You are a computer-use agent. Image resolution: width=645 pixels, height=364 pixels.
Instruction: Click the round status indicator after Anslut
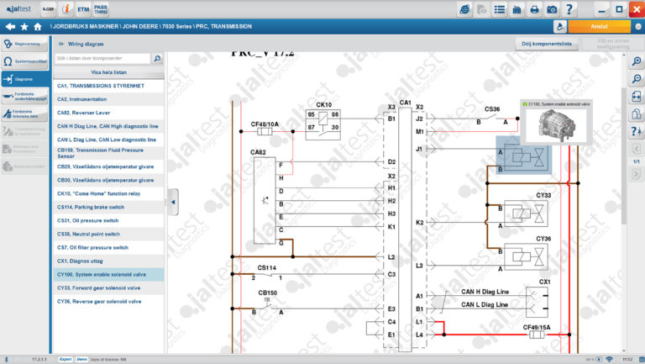pos(638,26)
